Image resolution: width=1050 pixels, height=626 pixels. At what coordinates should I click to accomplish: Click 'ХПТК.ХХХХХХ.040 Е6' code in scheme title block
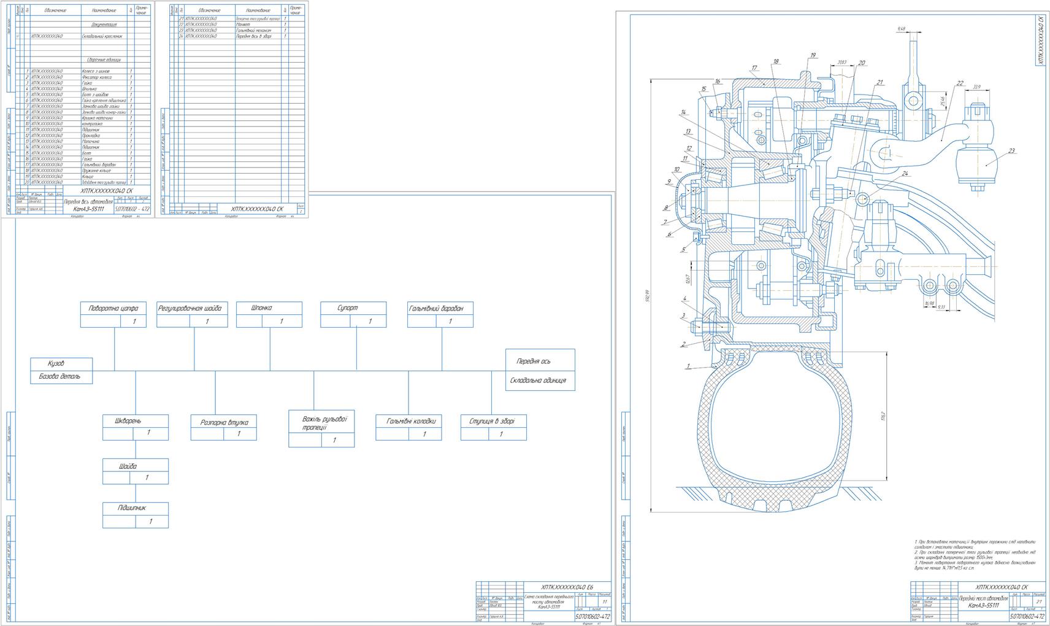[x=567, y=586]
